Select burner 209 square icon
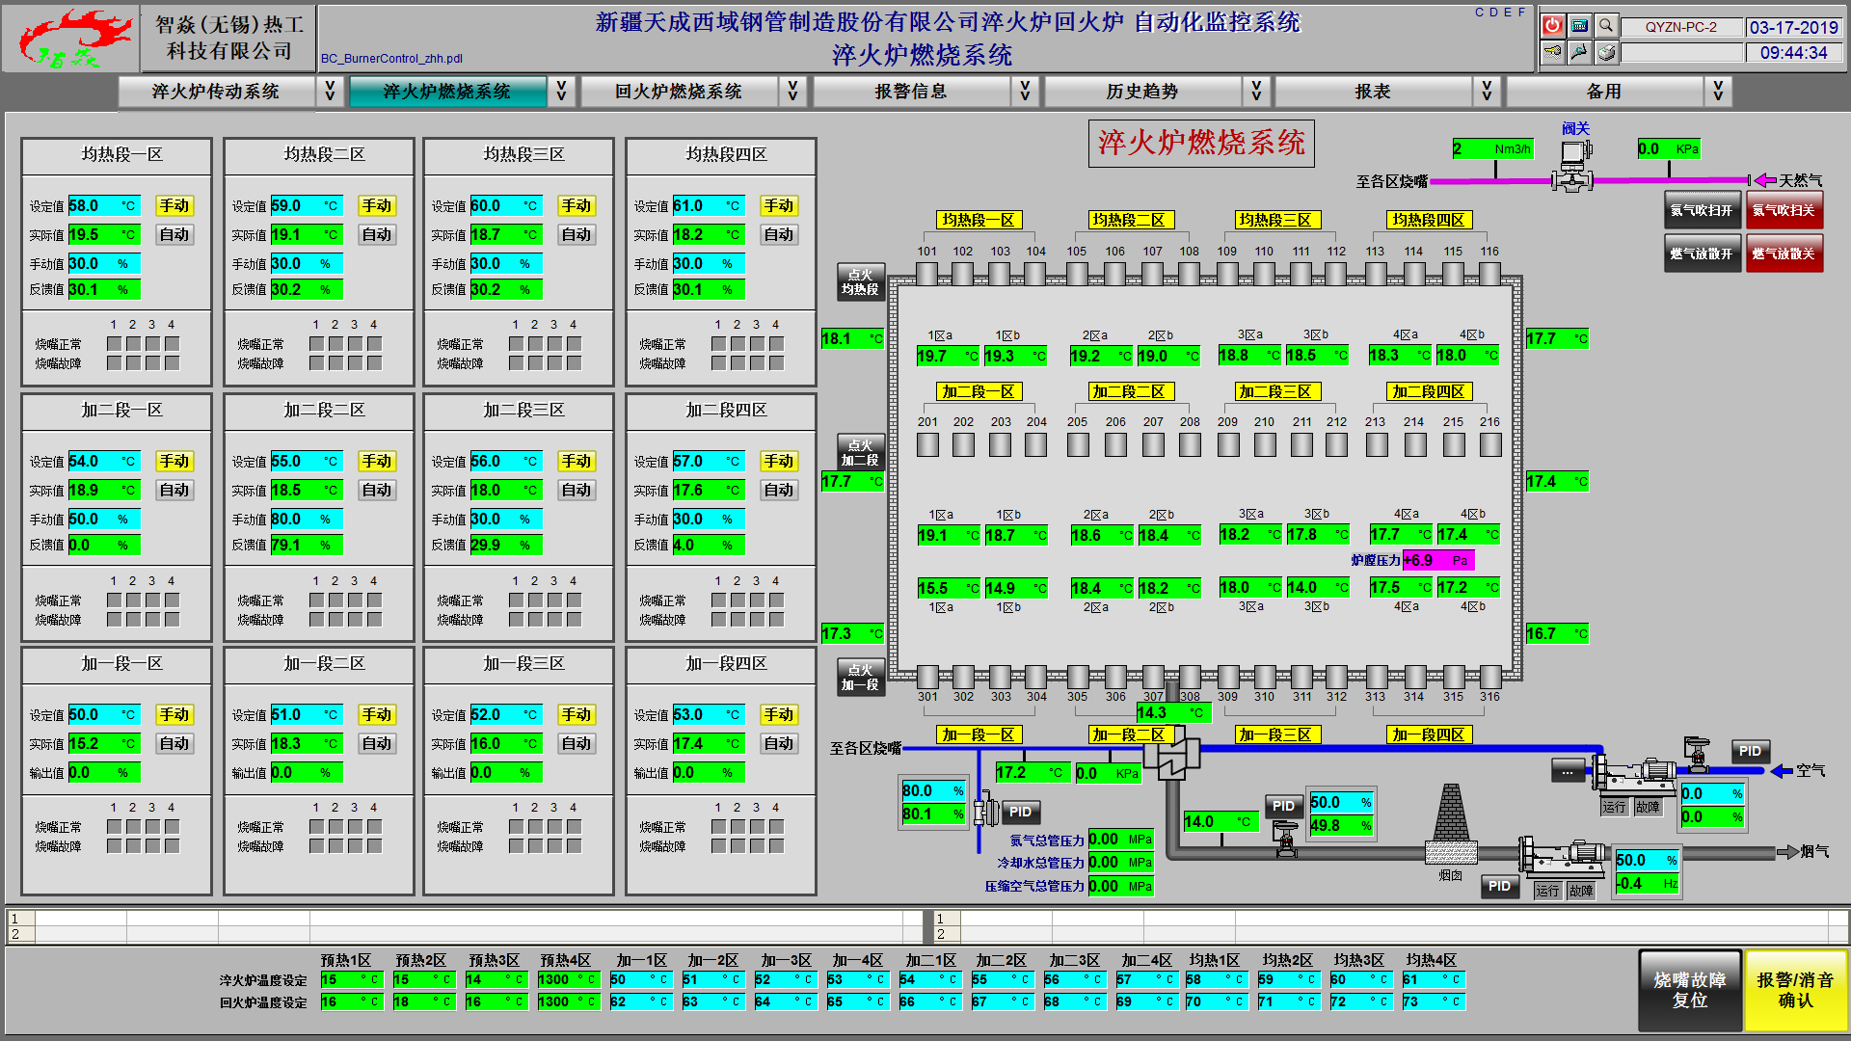The height and width of the screenshot is (1041, 1851). click(x=1228, y=444)
